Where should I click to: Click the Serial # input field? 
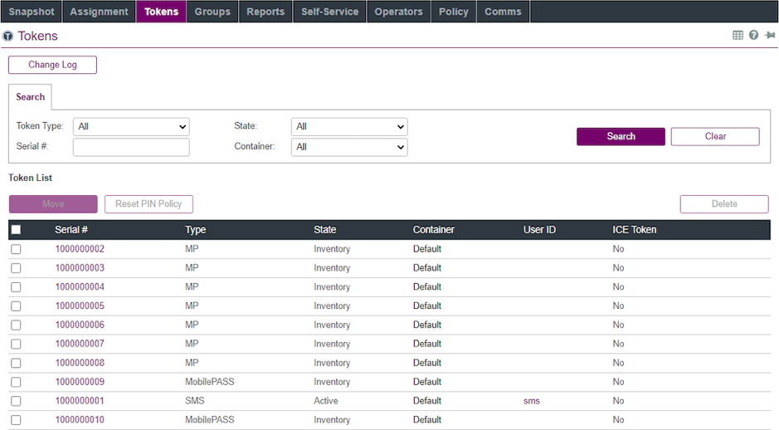[131, 147]
